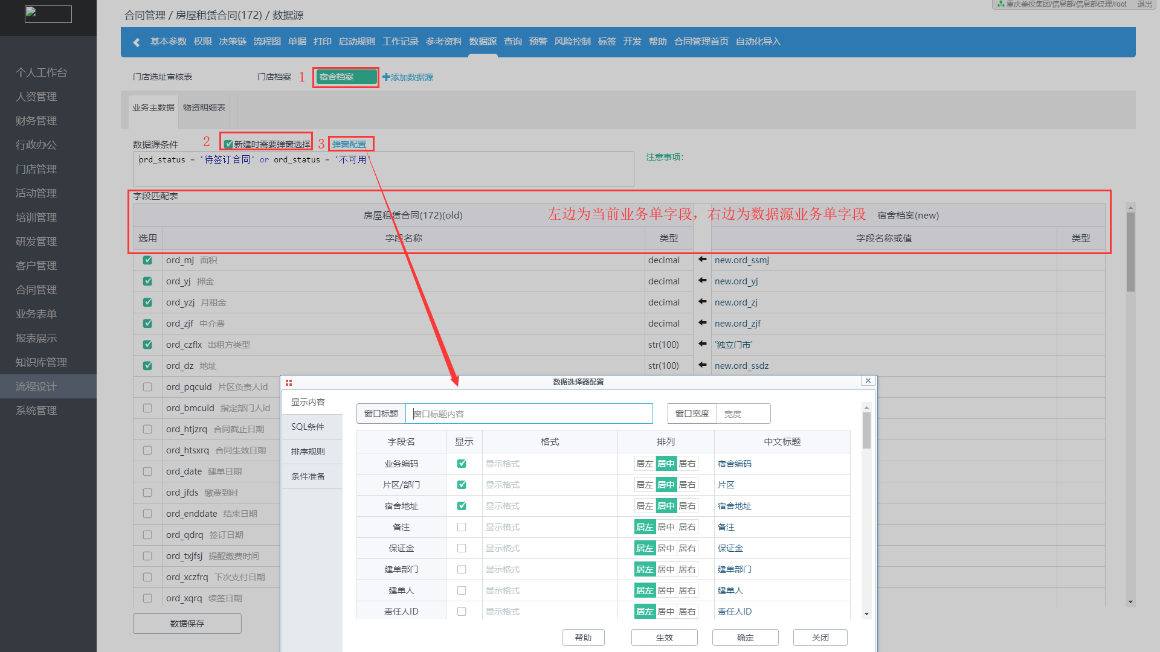Viewport: 1160px width, 652px height.
Task: Switch to the 物资明细表 tab
Action: click(204, 107)
